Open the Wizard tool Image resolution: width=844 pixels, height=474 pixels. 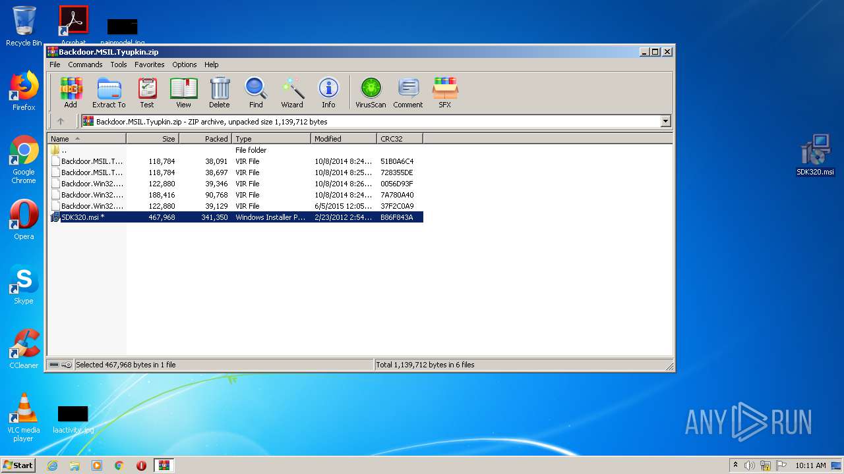coord(292,93)
